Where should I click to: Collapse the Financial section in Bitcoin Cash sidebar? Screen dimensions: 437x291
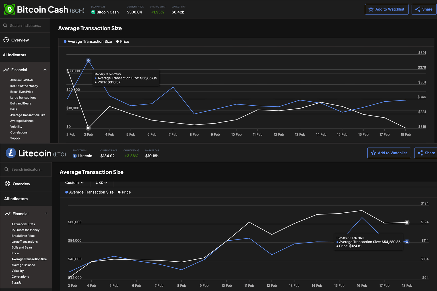coord(45,70)
